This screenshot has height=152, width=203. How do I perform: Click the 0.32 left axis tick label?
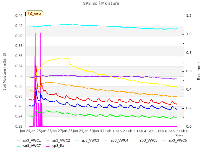[19, 76]
